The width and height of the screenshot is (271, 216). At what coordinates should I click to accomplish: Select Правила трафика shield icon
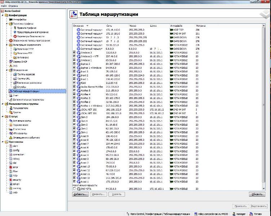(x=15, y=28)
